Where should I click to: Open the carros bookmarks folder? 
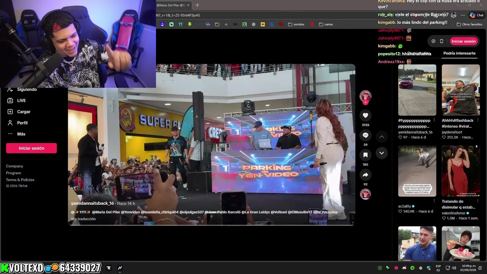[x=326, y=24]
